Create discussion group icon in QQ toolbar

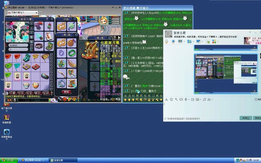207,41
